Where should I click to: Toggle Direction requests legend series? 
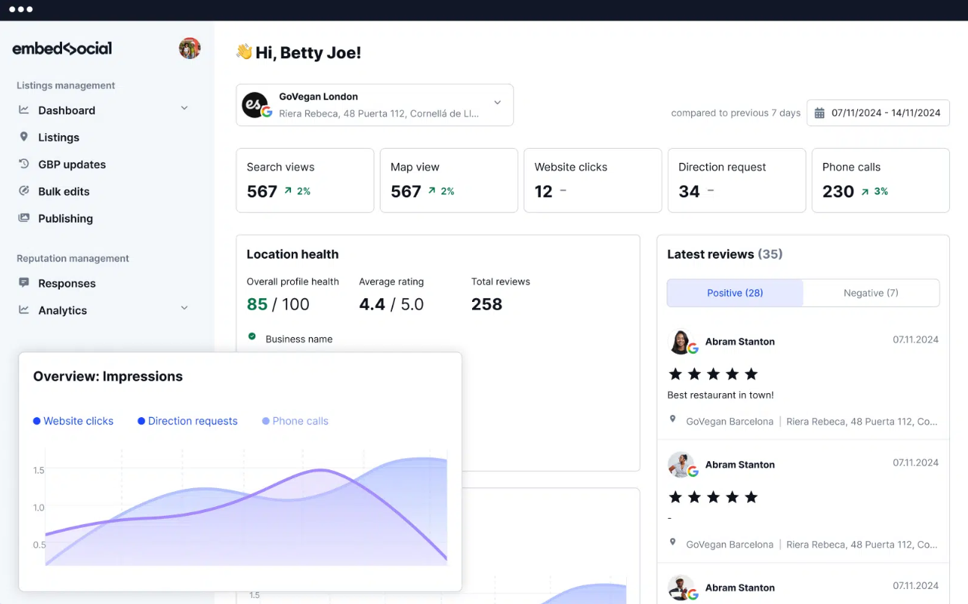pos(188,421)
